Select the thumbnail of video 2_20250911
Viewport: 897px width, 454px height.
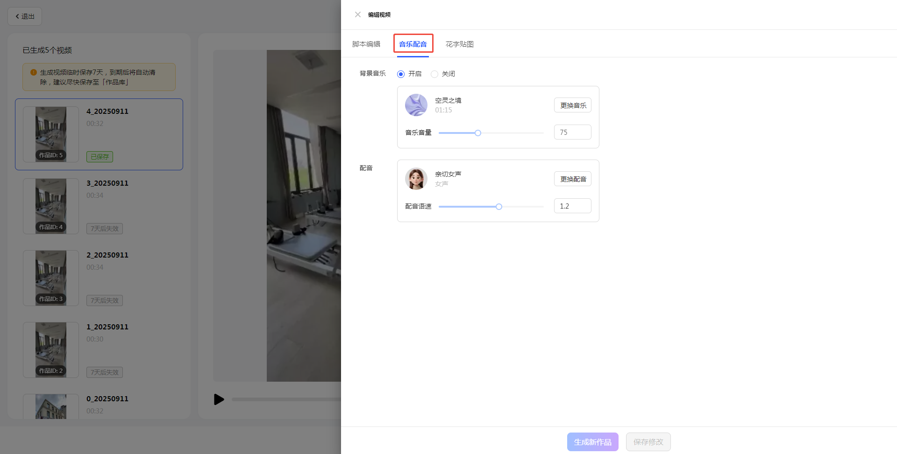[x=51, y=278]
